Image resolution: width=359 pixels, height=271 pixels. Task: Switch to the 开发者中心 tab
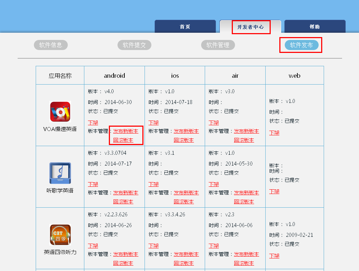click(250, 27)
